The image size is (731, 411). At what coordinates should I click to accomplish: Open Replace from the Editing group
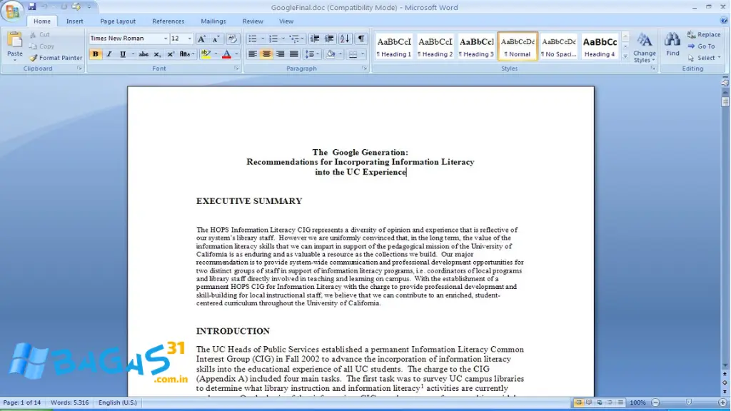point(704,34)
